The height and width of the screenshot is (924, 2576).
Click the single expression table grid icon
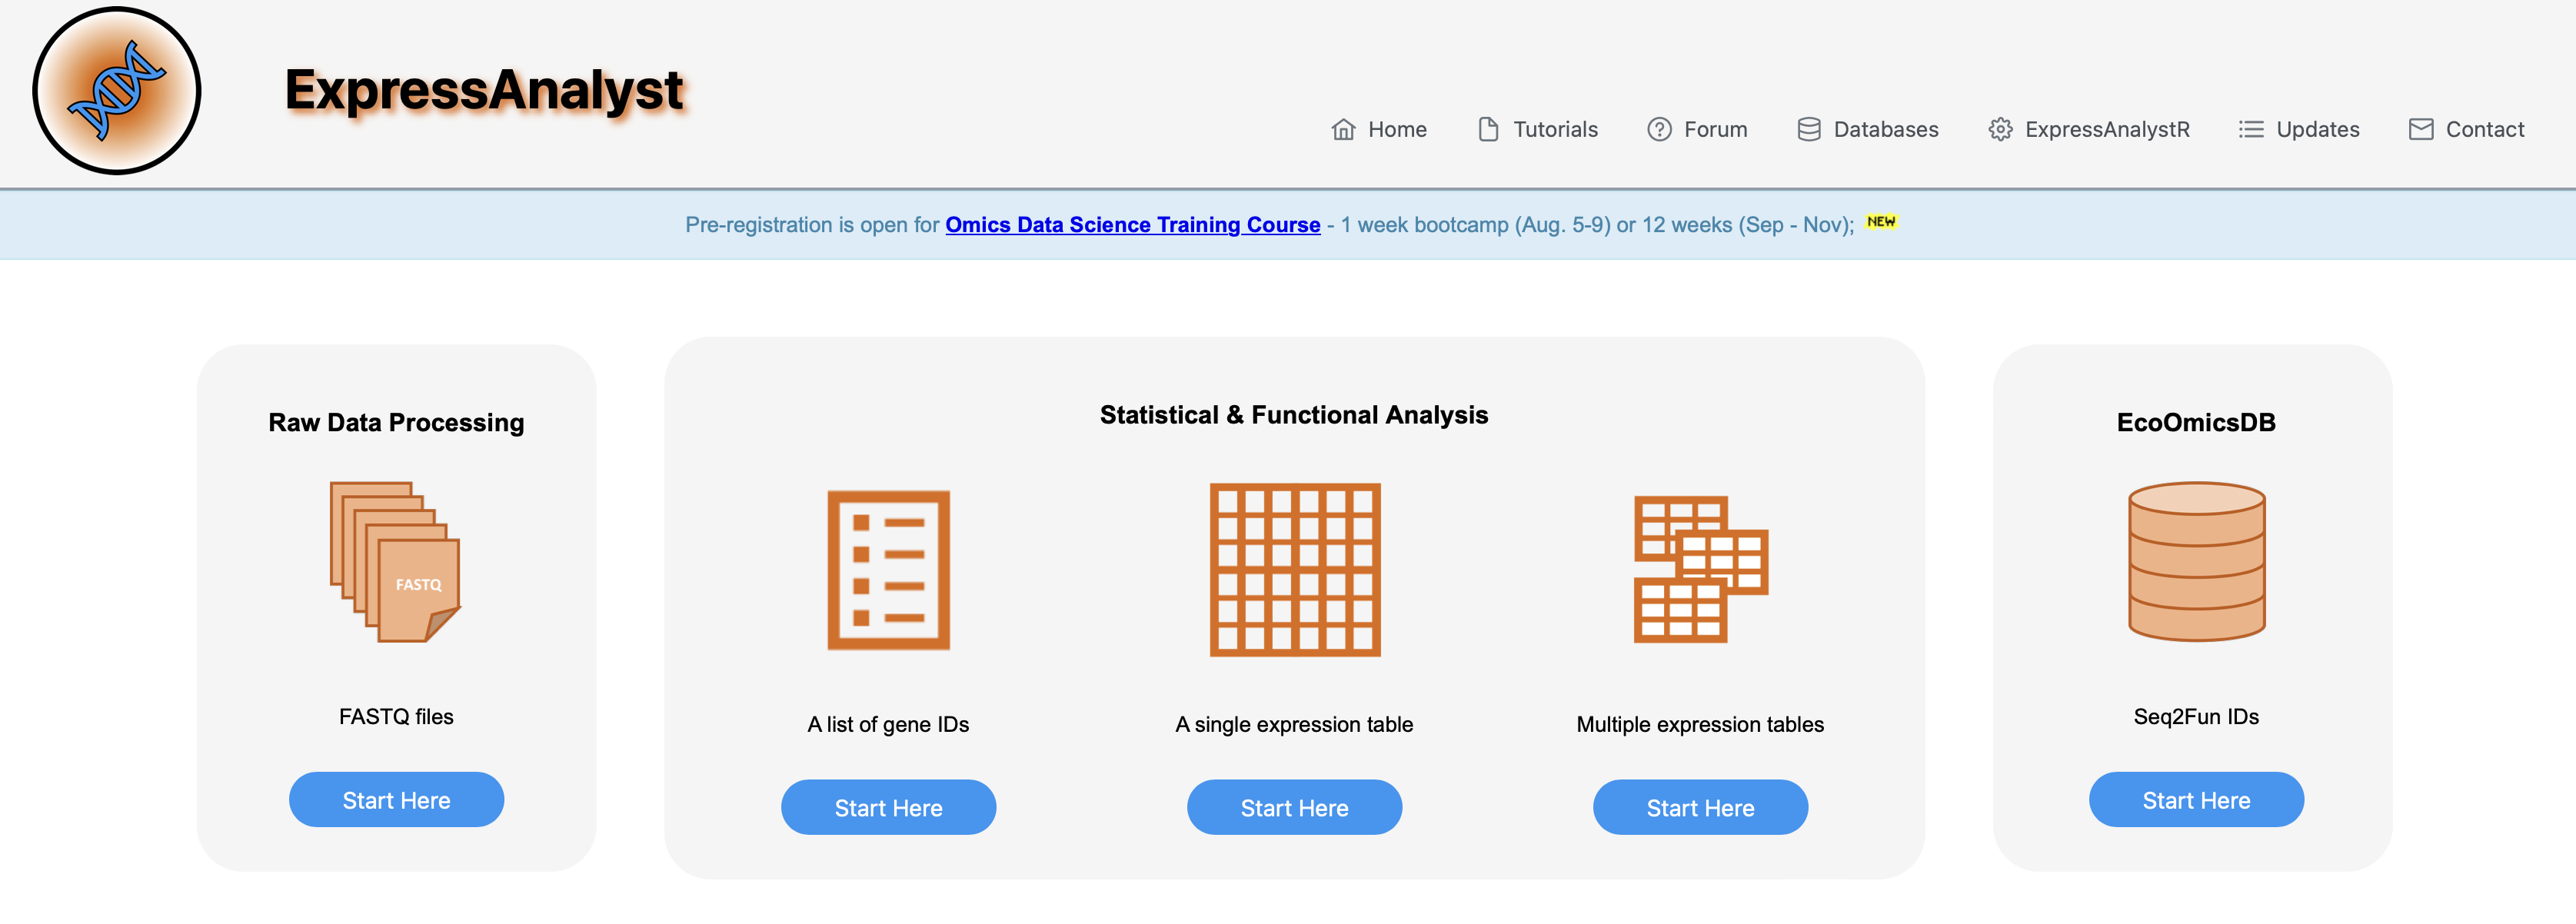tap(1294, 569)
